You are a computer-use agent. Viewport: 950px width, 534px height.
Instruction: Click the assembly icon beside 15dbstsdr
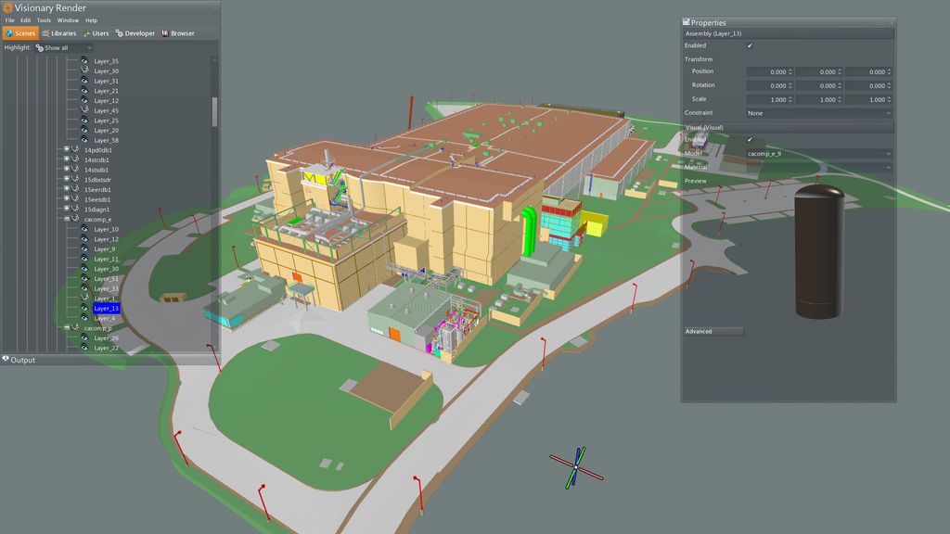[x=75, y=179]
